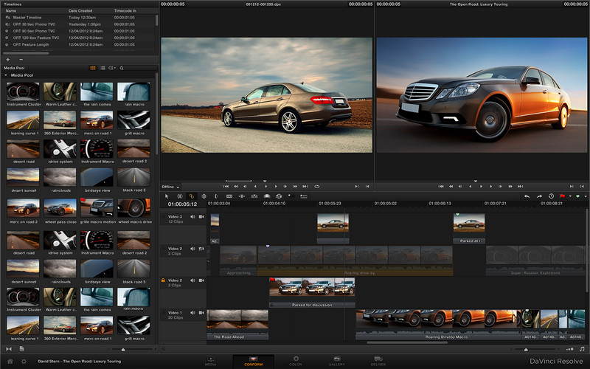Image resolution: width=590 pixels, height=369 pixels.
Task: Remove timeline with the minus icon
Action: (21, 59)
